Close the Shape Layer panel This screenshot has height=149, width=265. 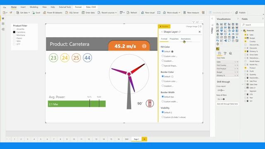(x=200, y=32)
